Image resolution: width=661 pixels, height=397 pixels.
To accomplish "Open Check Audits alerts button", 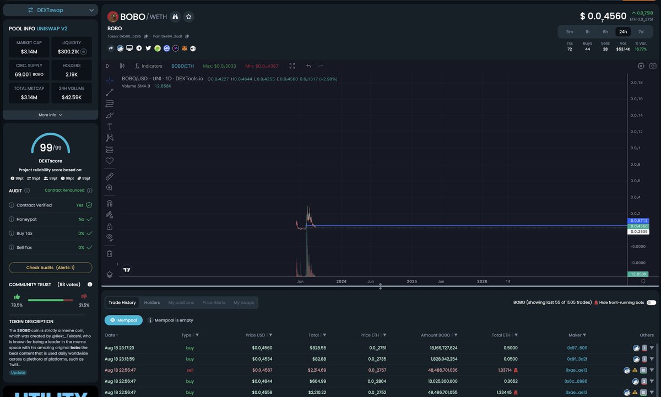I will tap(51, 267).
